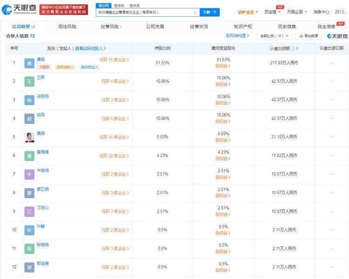
Task: Switch to the 查关系 search tab
Action: [x=134, y=6]
